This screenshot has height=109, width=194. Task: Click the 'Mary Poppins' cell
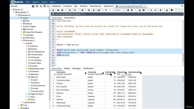72,77
